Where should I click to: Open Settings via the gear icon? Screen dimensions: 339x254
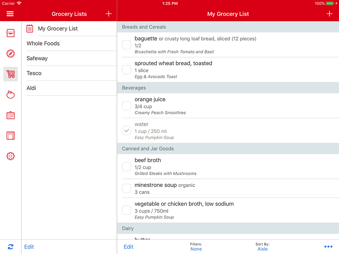point(10,156)
